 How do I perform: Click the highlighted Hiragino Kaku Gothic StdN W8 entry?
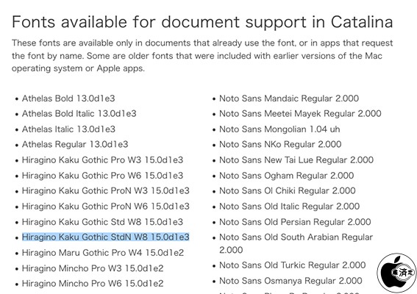point(106,237)
